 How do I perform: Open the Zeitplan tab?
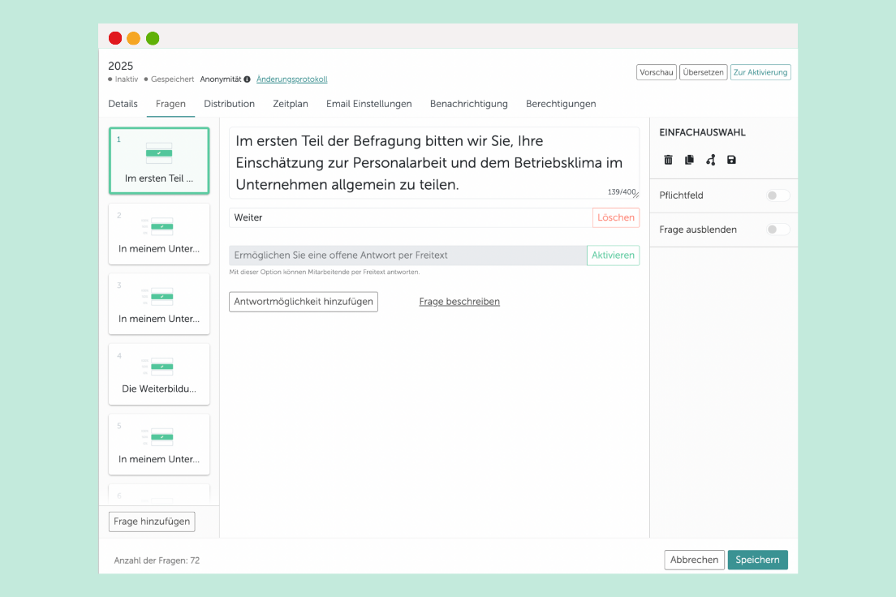291,104
